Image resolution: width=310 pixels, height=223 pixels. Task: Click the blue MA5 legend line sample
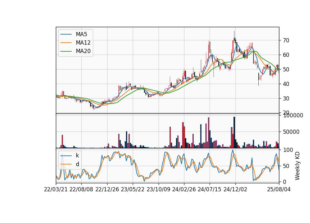click(66, 35)
